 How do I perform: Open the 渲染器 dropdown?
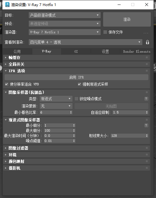65,32
